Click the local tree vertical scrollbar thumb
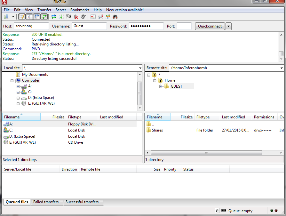This screenshot has width=286, height=216. (x=139, y=93)
